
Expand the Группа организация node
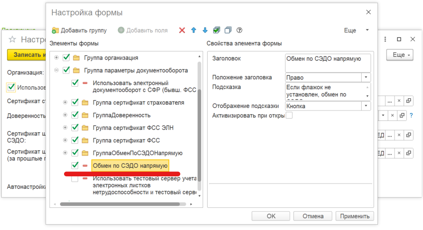pos(56,57)
